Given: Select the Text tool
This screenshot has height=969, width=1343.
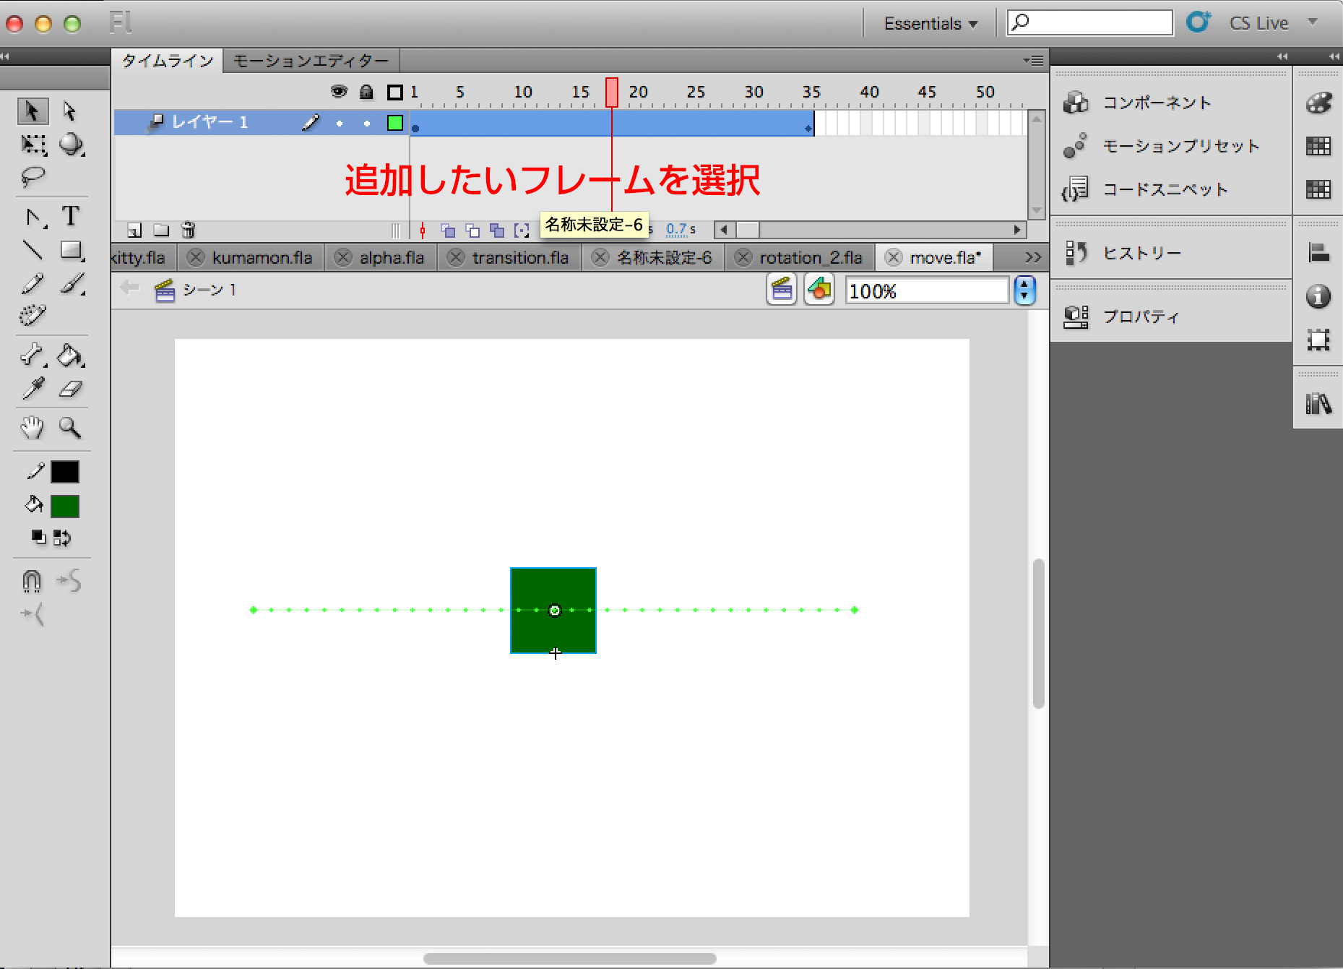Looking at the screenshot, I should [x=70, y=216].
